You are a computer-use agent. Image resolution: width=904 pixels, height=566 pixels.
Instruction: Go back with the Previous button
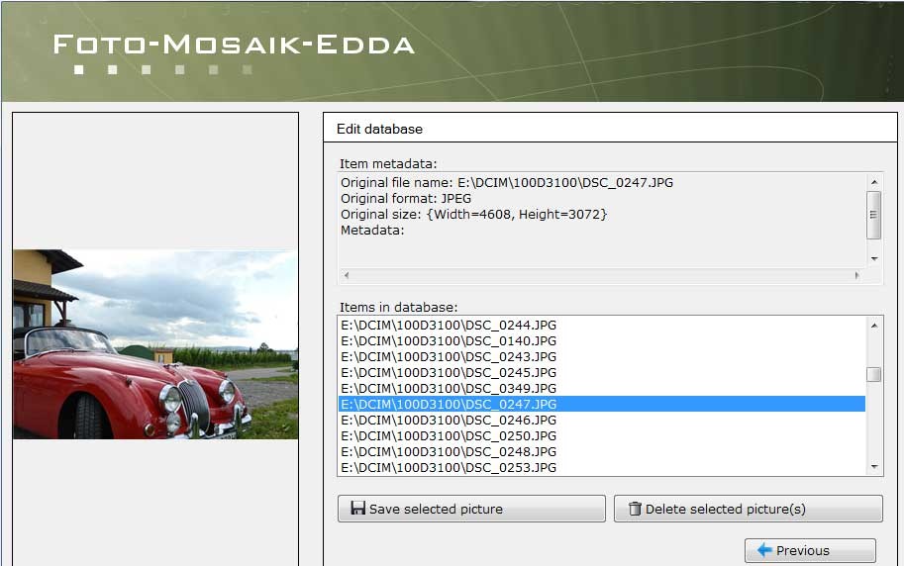click(x=810, y=550)
